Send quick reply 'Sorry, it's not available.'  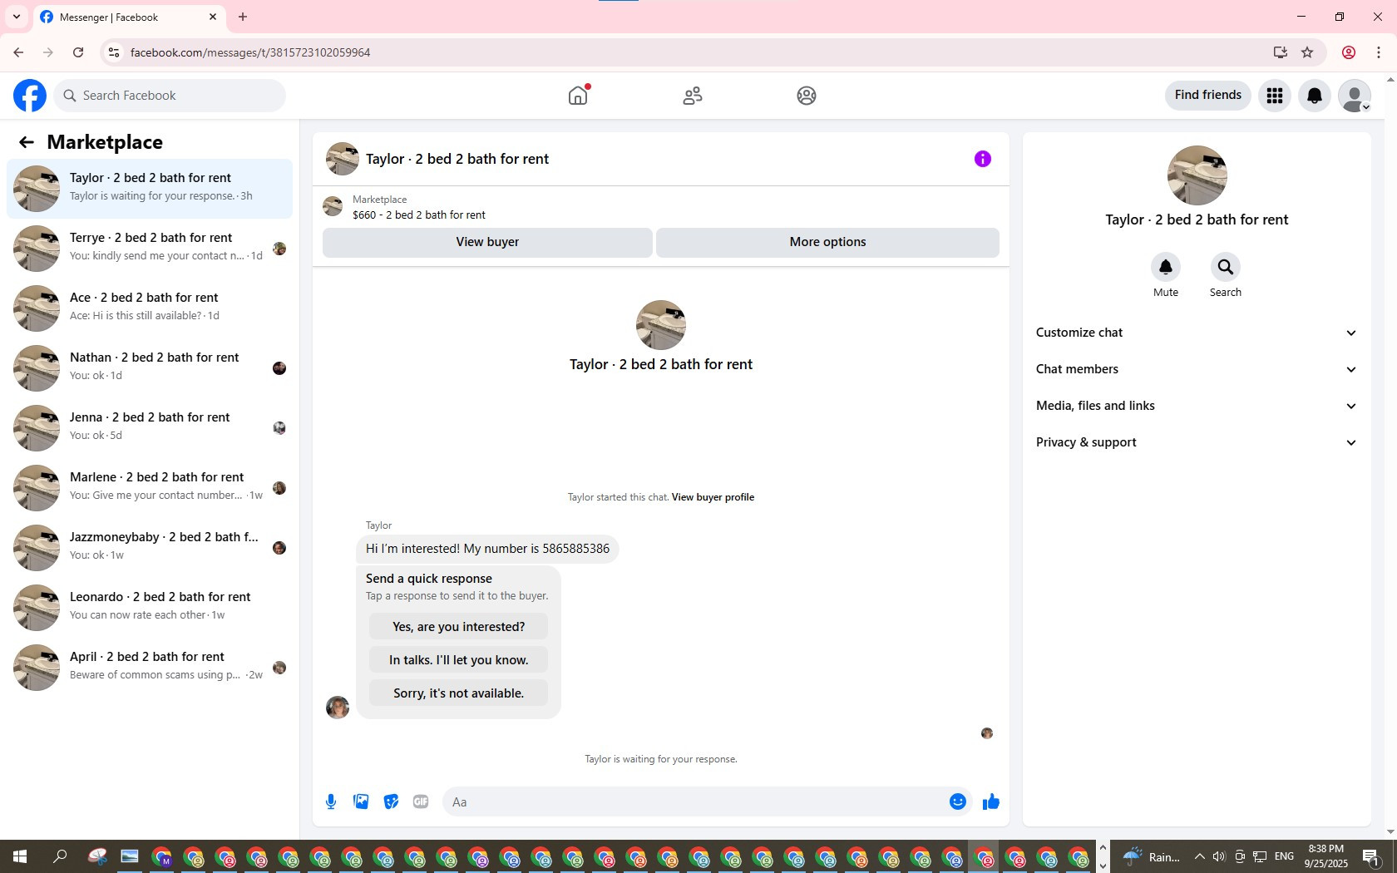[458, 693]
